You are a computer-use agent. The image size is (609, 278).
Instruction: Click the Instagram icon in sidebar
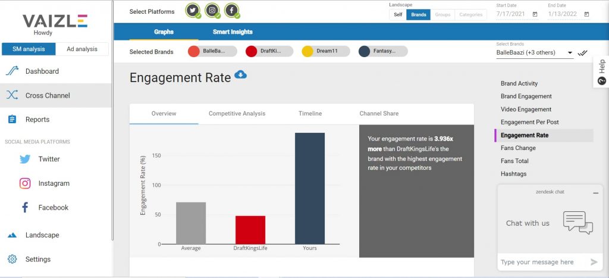point(25,183)
